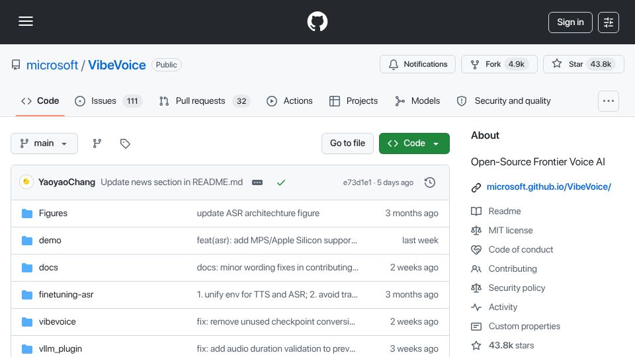Open the docs folder
Screen dimensions: 635x357
coord(48,268)
